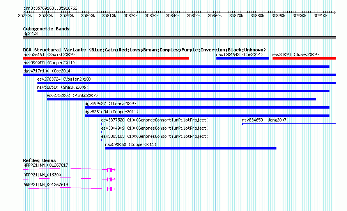Click the esv2752002 (Pinto2007) label

[x=72, y=95]
